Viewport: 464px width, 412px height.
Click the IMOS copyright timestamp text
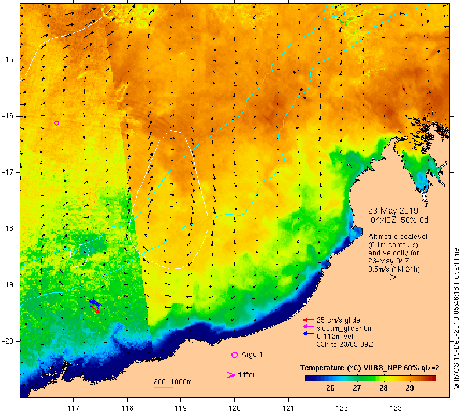[456, 319]
